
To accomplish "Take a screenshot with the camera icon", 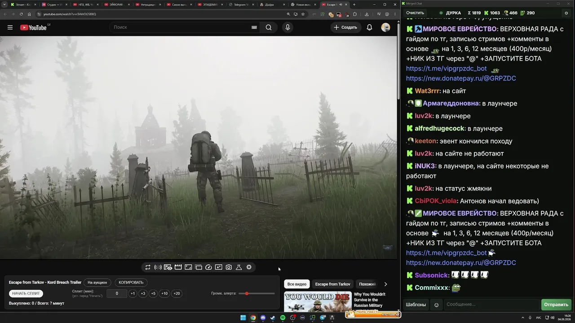I will pyautogui.click(x=229, y=267).
